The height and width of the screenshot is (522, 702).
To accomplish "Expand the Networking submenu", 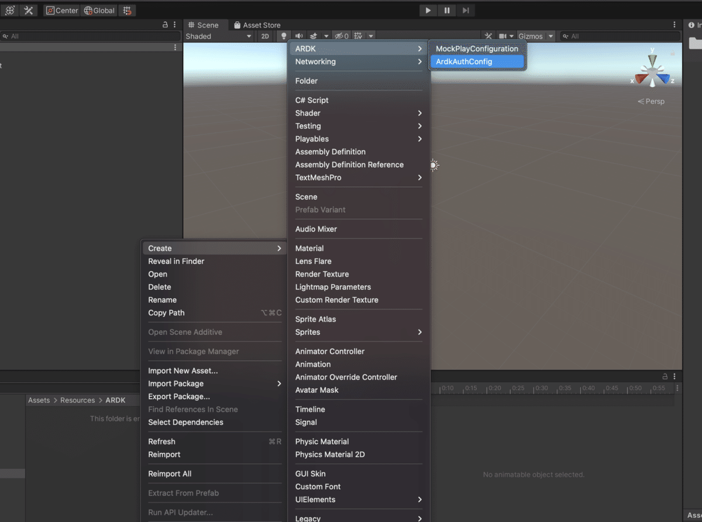I will click(x=359, y=61).
